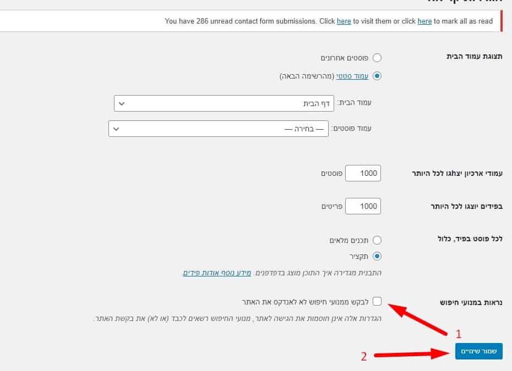This screenshot has height=371, width=512.
Task: Click the 'שמור שינויים' save button
Action: [x=479, y=351]
